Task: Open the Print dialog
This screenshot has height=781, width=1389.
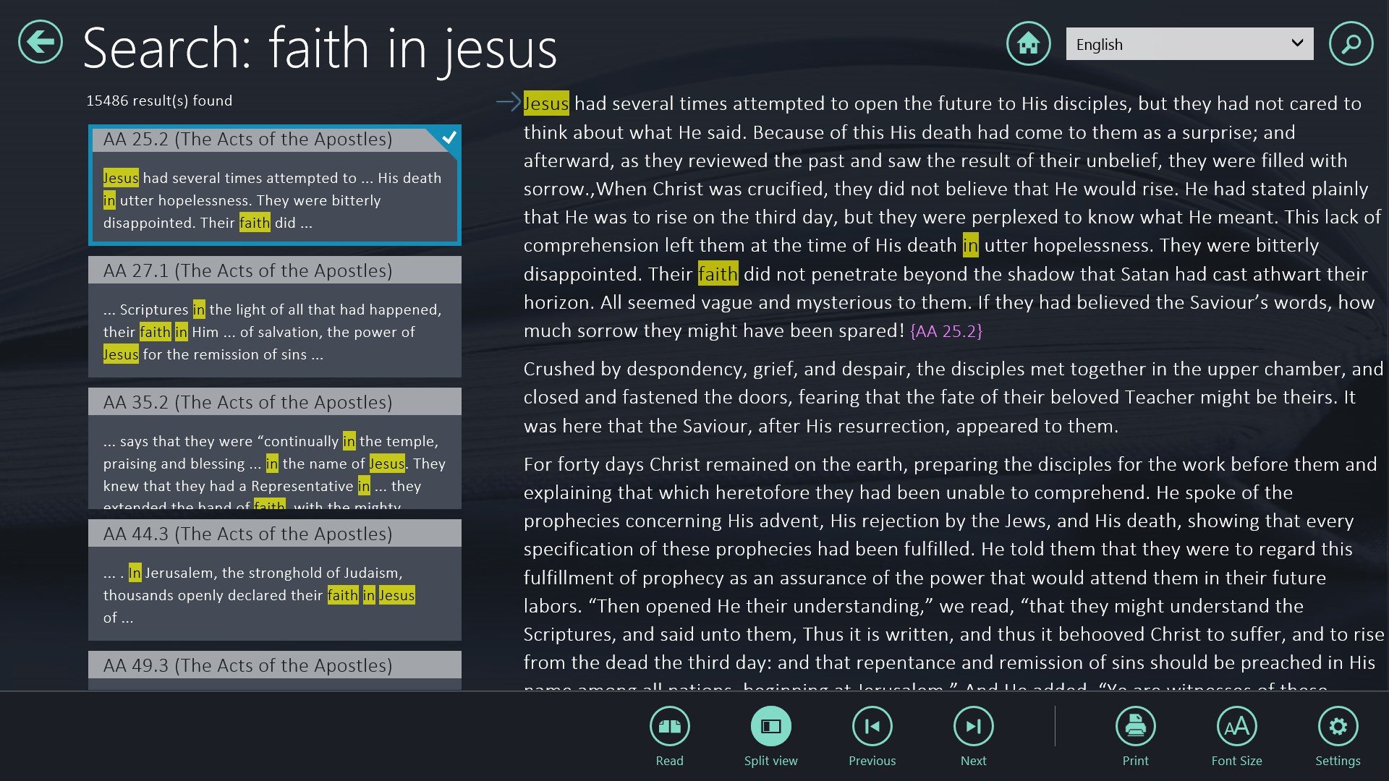Action: 1135,727
